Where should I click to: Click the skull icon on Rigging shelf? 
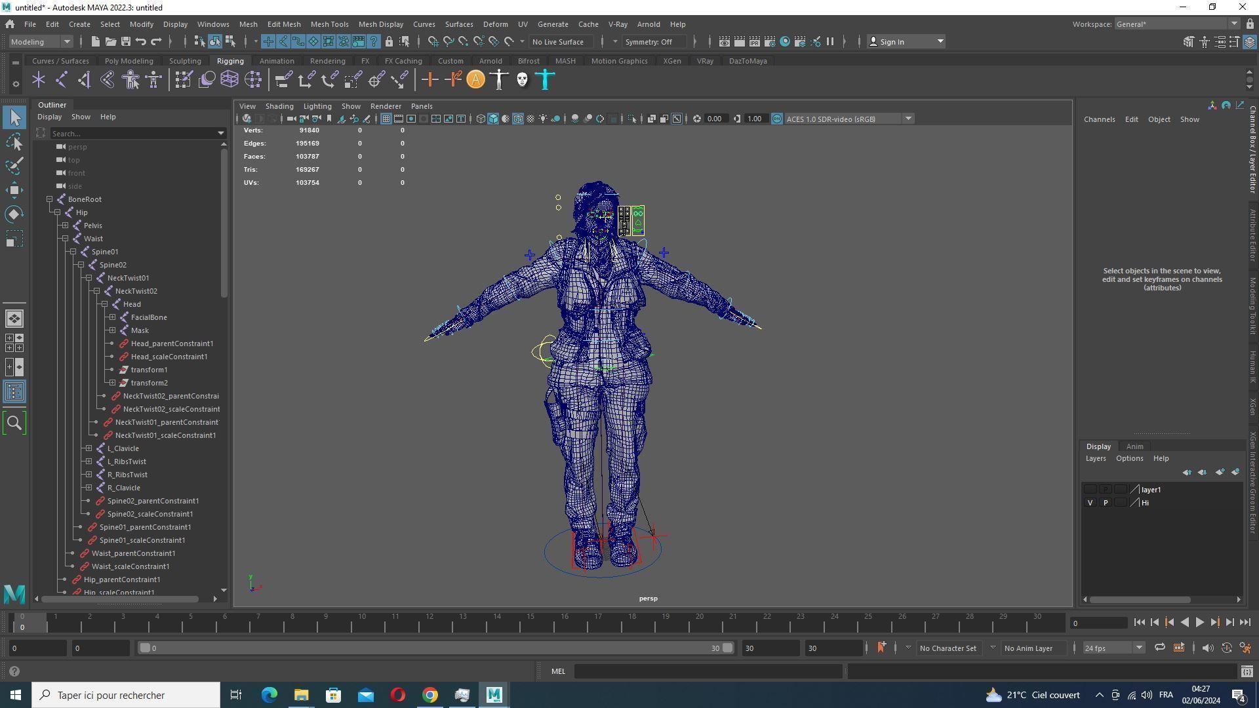click(x=522, y=80)
